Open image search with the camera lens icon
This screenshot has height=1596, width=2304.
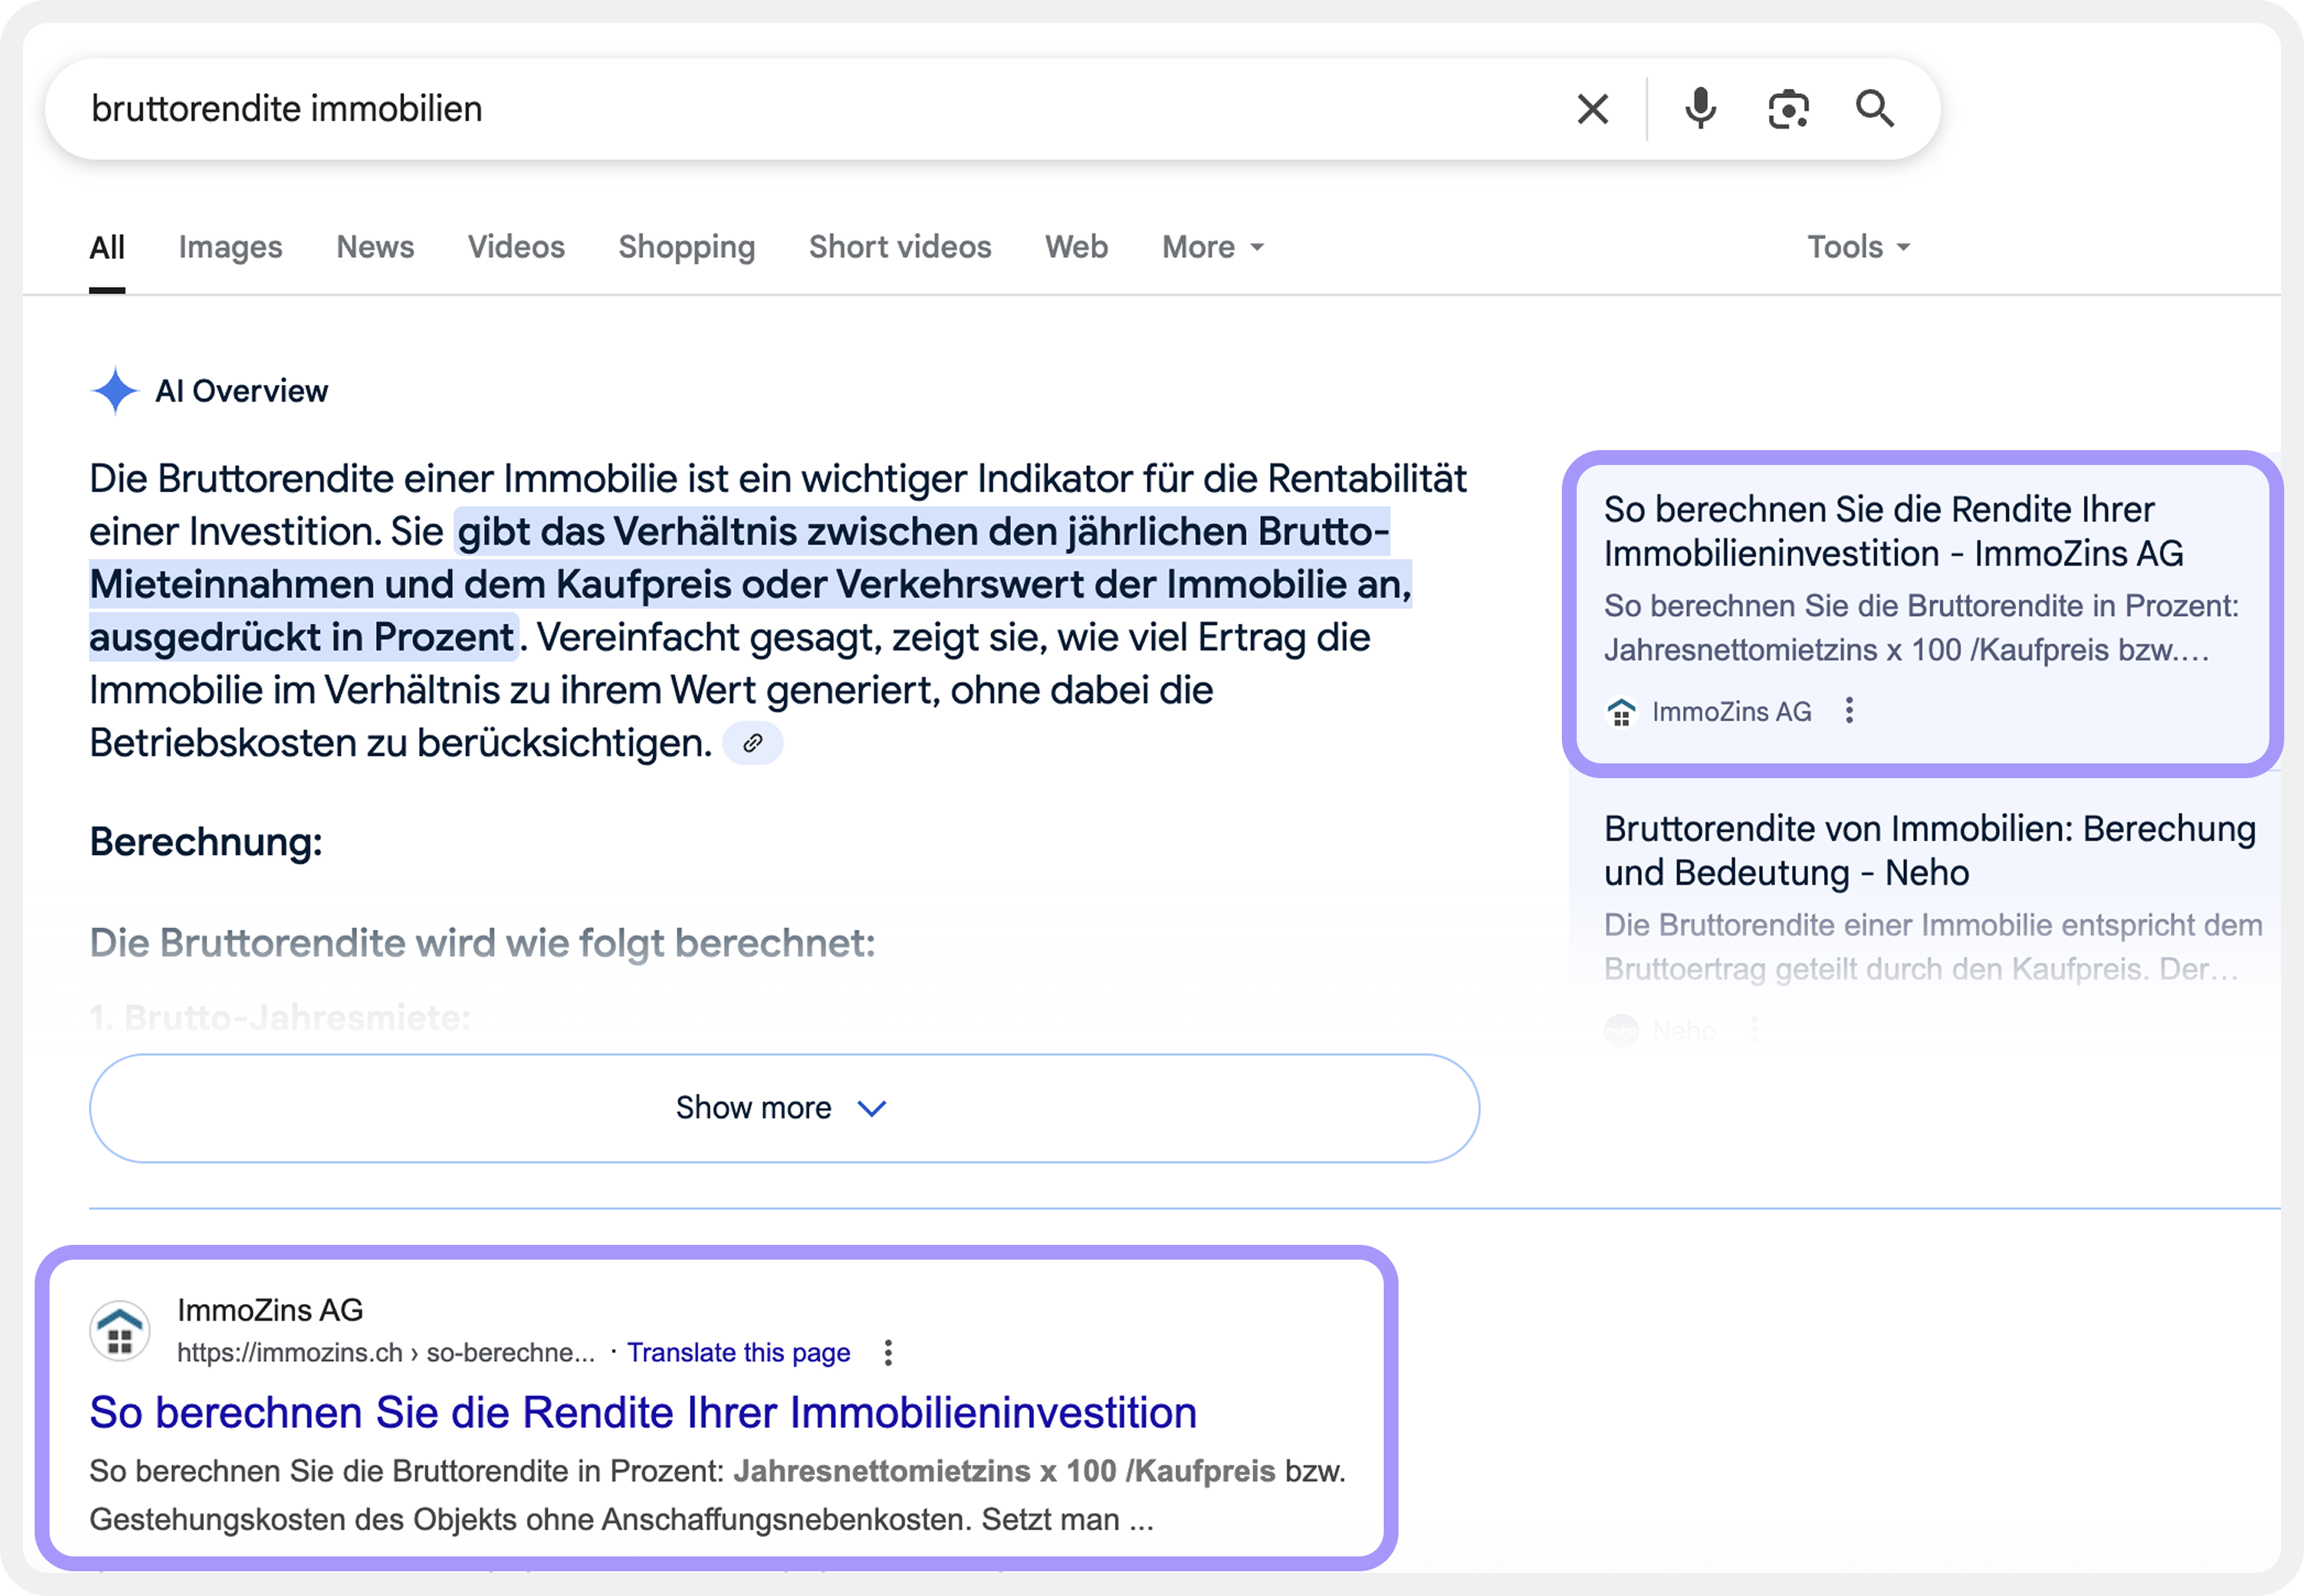(x=1788, y=109)
